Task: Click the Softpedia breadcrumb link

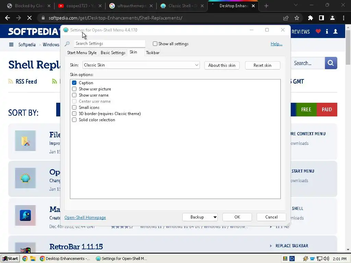Action: [27, 45]
